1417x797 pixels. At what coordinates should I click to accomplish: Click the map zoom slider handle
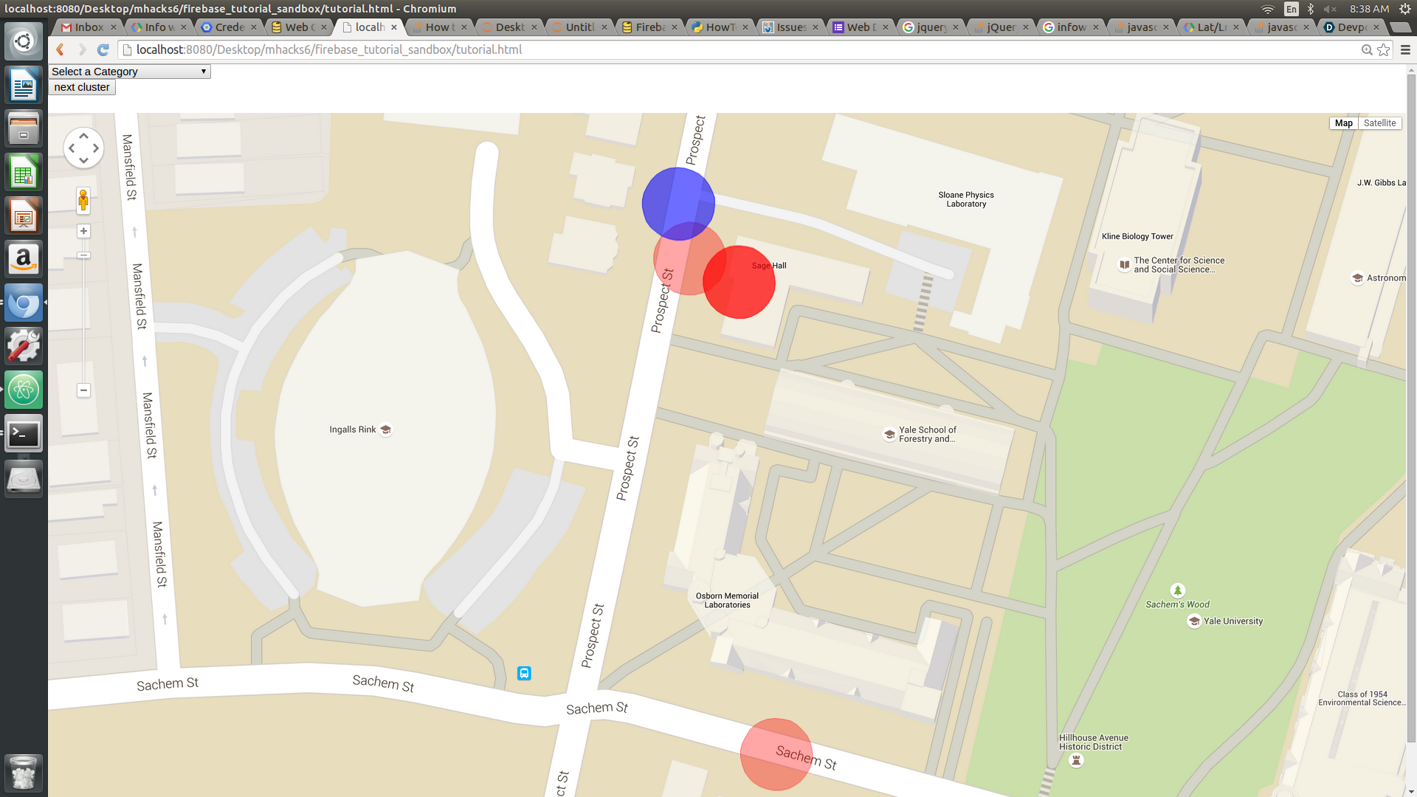[x=83, y=255]
